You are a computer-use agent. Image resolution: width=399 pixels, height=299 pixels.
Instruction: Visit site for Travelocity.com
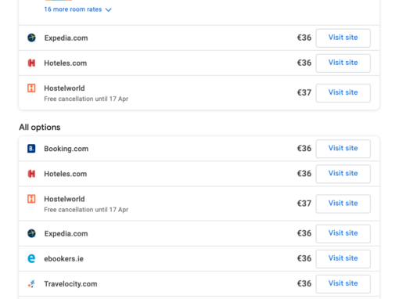[x=343, y=283]
